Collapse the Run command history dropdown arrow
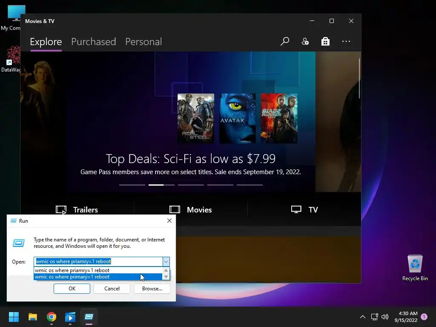Screen dimensions: 436x327 pyautogui.click(x=166, y=261)
